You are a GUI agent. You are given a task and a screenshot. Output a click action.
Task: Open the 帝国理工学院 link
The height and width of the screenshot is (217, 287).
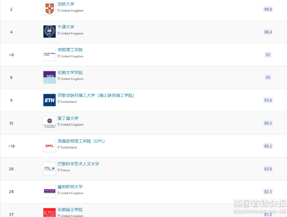click(x=70, y=50)
